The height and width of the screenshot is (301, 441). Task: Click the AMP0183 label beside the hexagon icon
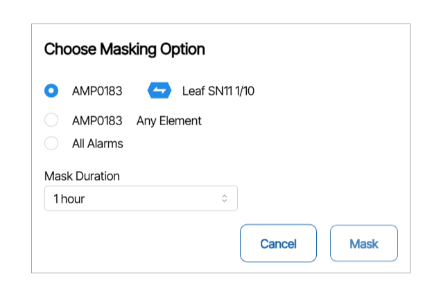[x=97, y=91]
